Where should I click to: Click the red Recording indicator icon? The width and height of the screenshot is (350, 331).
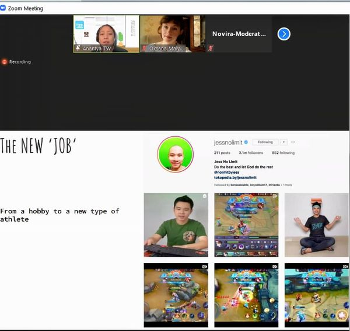click(5, 62)
